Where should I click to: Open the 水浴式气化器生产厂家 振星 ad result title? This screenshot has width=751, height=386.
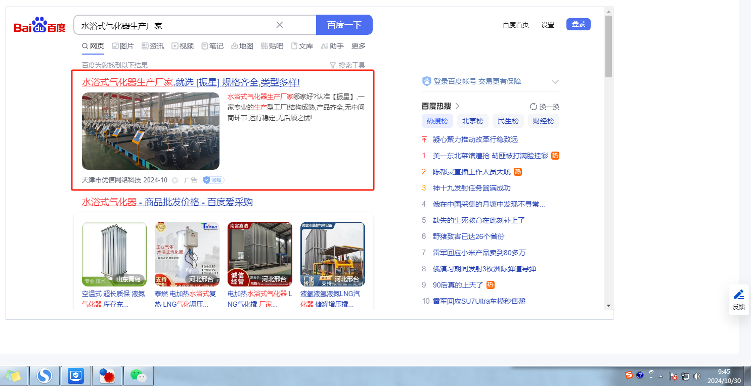(x=191, y=82)
